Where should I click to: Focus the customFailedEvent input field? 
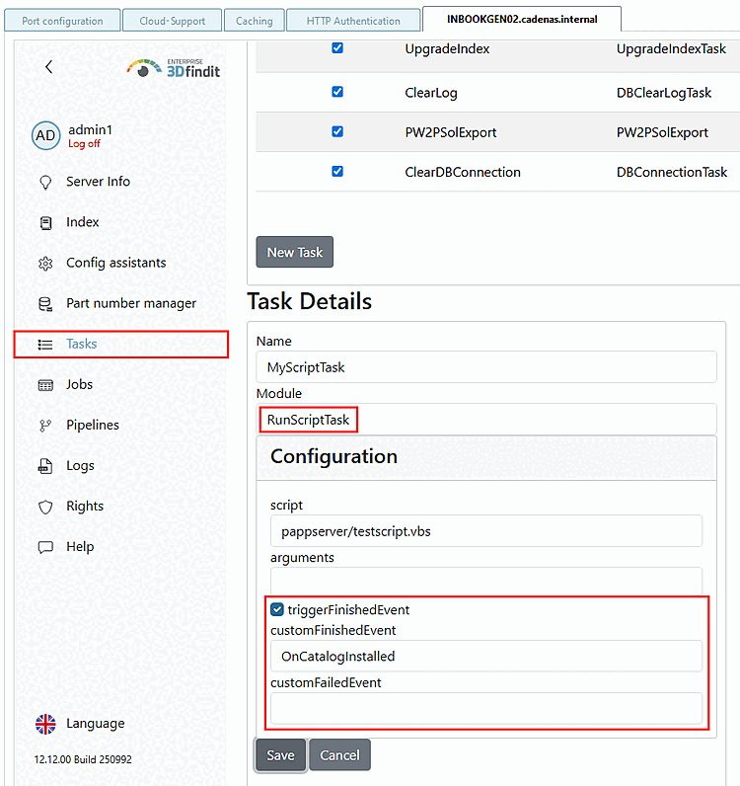(x=486, y=708)
